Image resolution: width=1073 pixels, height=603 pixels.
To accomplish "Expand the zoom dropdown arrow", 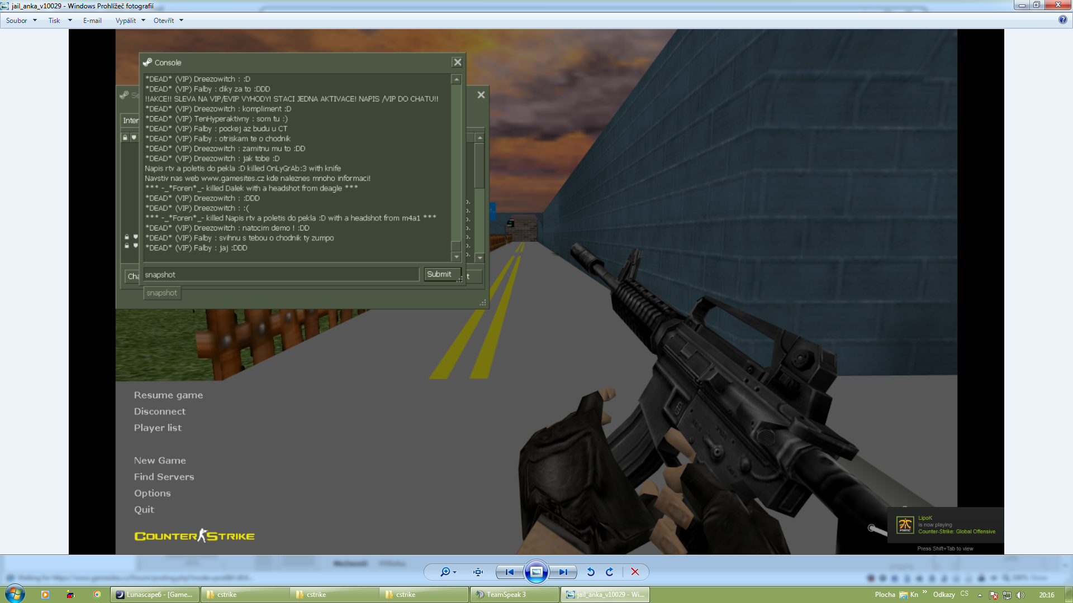I will pyautogui.click(x=455, y=572).
